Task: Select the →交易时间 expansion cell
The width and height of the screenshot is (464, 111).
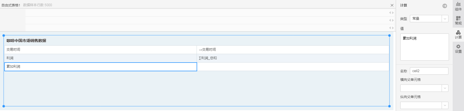Action: (x=293, y=50)
